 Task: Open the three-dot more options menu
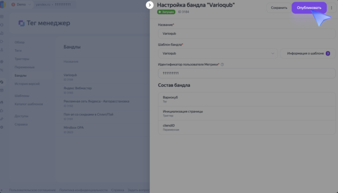[332, 8]
